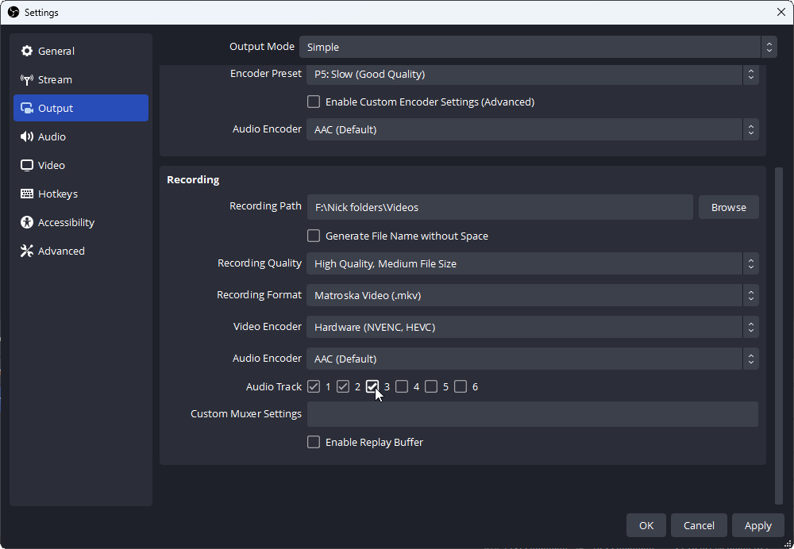Click the Stream antenna icon
The width and height of the screenshot is (794, 549).
click(27, 80)
